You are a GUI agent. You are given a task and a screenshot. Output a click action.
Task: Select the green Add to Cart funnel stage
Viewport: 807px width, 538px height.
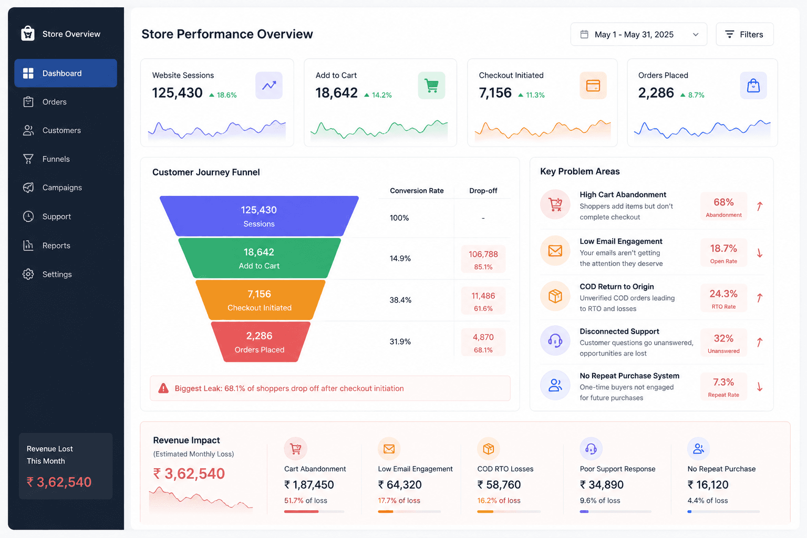click(259, 258)
